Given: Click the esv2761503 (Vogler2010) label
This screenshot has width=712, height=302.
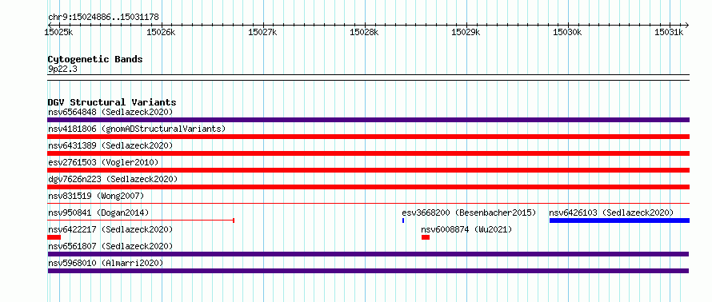Looking at the screenshot, I should coord(103,162).
